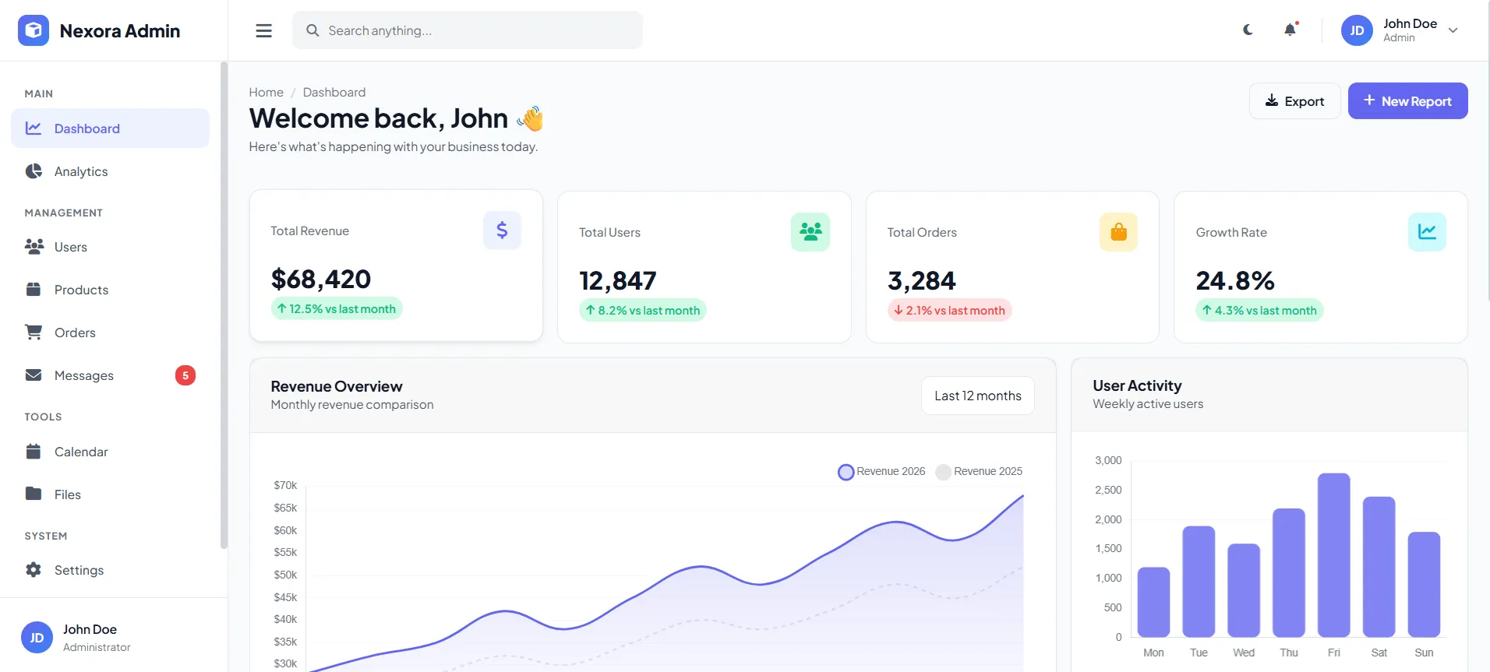The width and height of the screenshot is (1490, 672).
Task: Click the JD avatar at sidebar bottom
Action: [37, 638]
